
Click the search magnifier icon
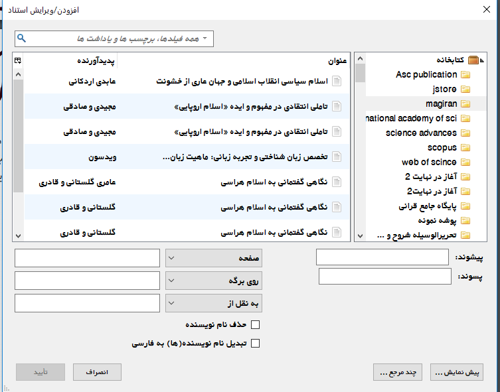pyautogui.click(x=22, y=38)
